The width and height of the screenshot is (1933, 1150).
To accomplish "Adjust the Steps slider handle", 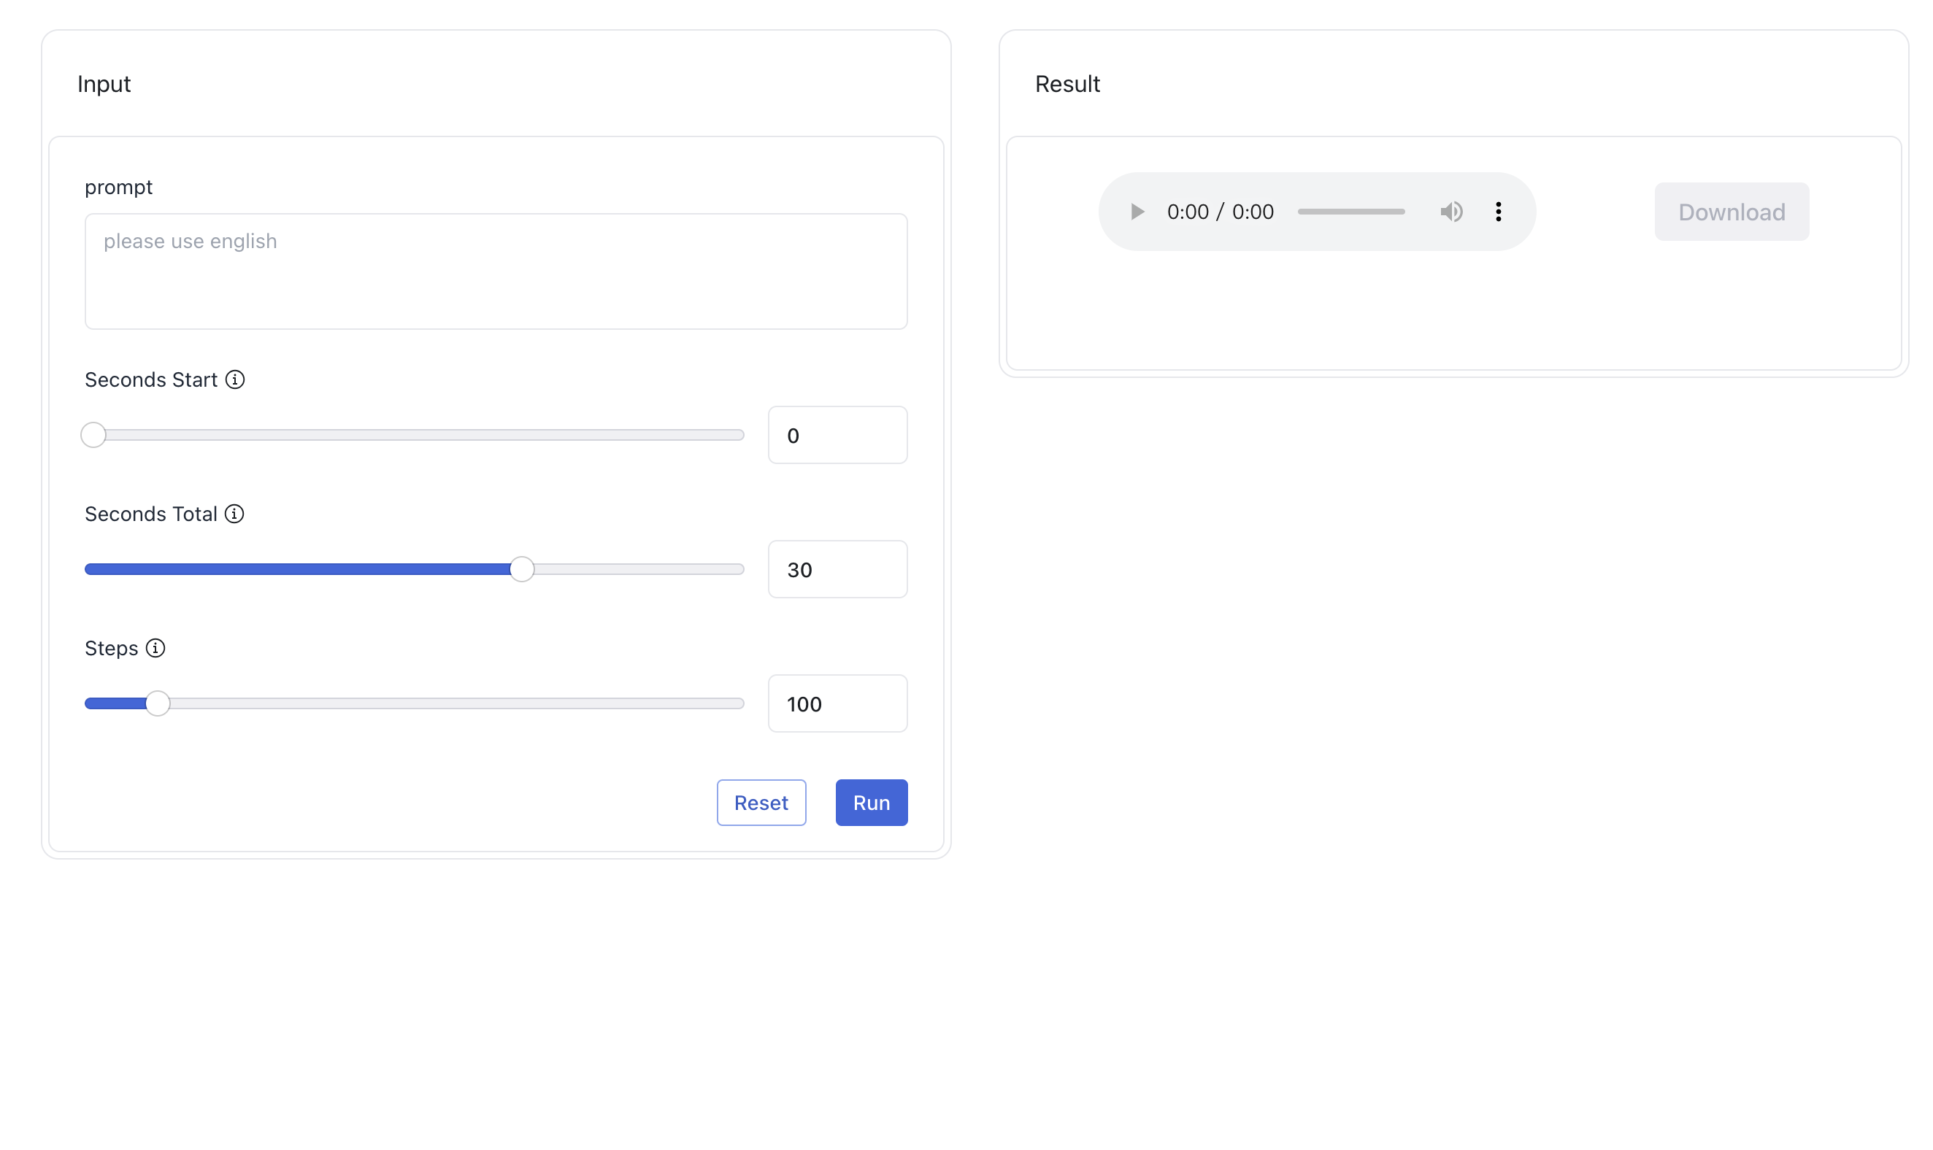I will point(155,703).
